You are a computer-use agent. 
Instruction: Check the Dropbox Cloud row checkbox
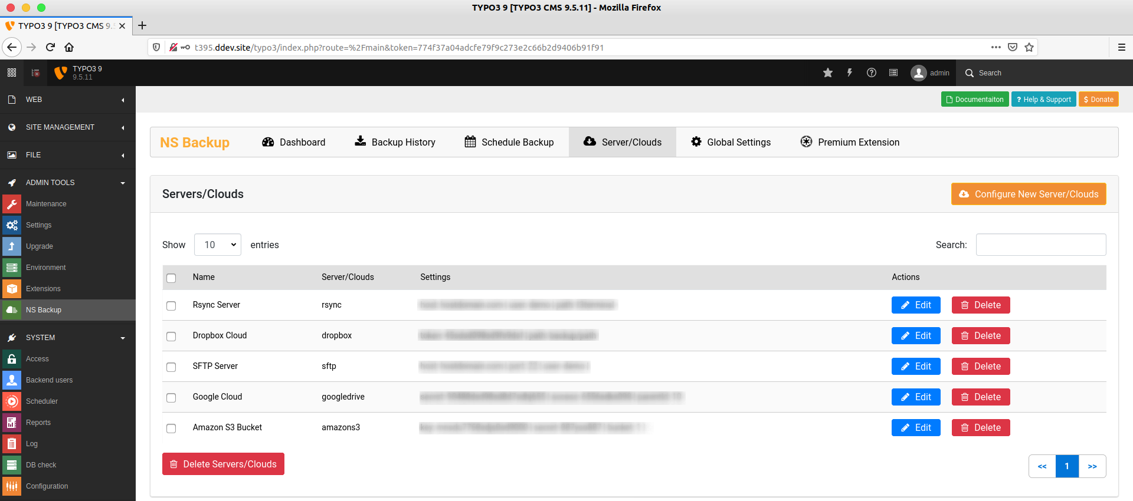pos(171,337)
